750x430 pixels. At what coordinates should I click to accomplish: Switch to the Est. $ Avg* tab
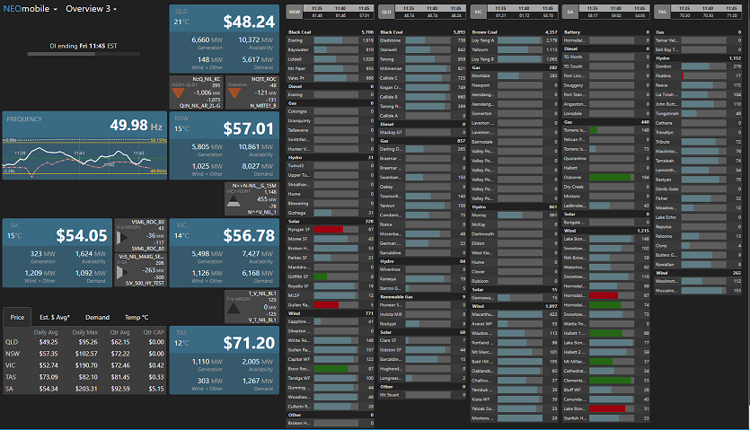pyautogui.click(x=55, y=317)
